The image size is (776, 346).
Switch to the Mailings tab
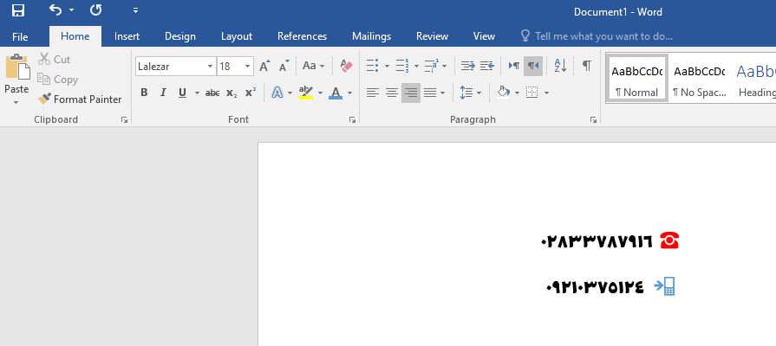(x=371, y=36)
